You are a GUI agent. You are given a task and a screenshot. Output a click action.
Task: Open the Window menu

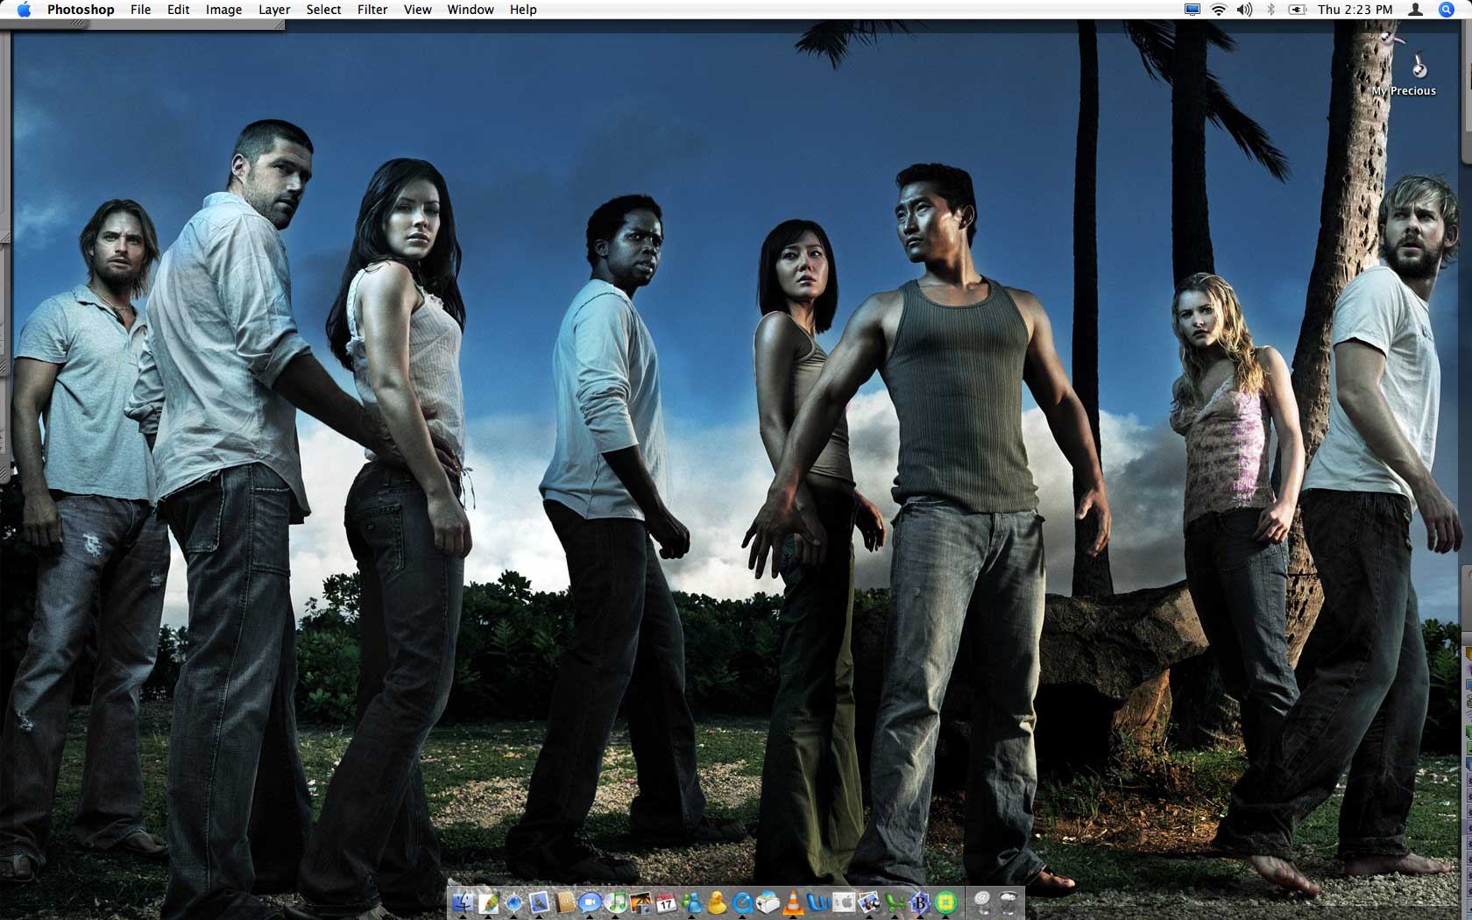tap(471, 10)
